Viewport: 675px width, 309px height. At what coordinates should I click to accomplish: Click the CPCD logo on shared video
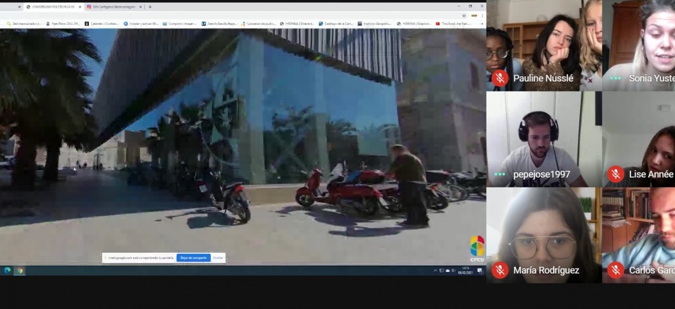(x=477, y=249)
